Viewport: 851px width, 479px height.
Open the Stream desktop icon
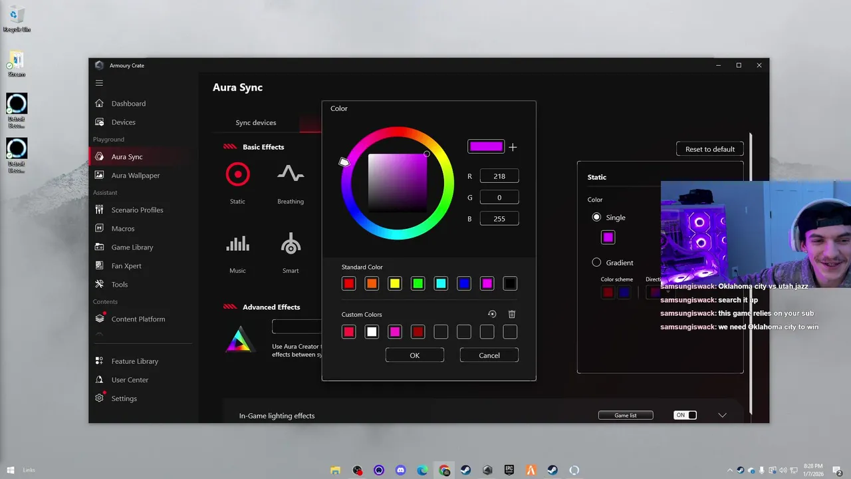(17, 65)
